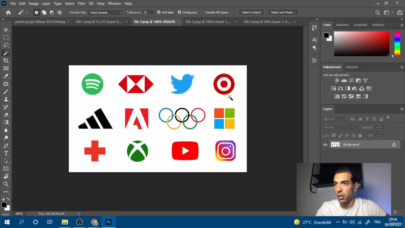Click the hue spectrum slider
This screenshot has height=228, width=405.
point(397,44)
